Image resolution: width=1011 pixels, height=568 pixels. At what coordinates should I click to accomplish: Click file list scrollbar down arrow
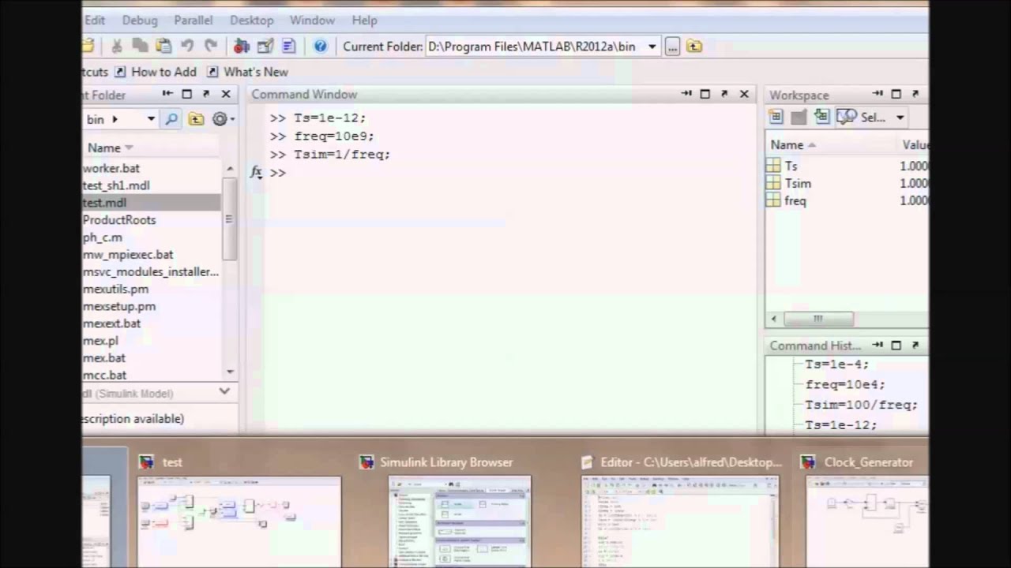coord(230,372)
